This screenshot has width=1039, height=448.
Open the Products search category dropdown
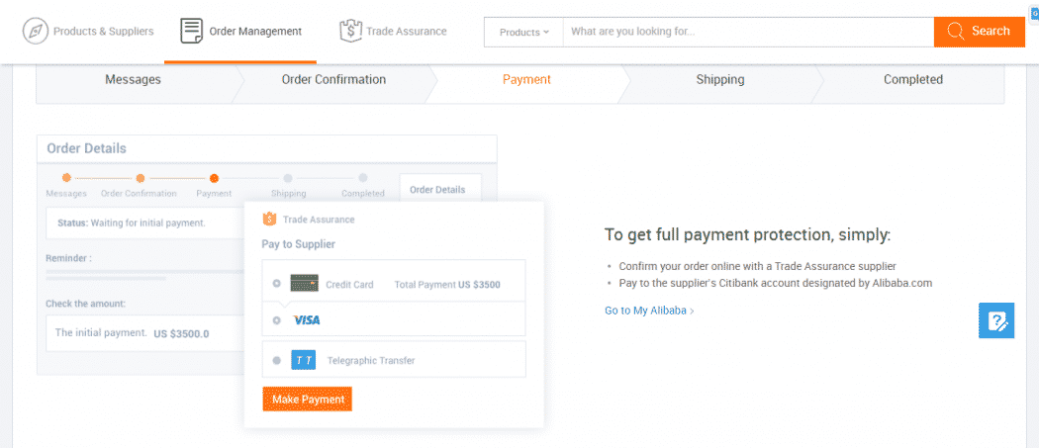[x=523, y=32]
